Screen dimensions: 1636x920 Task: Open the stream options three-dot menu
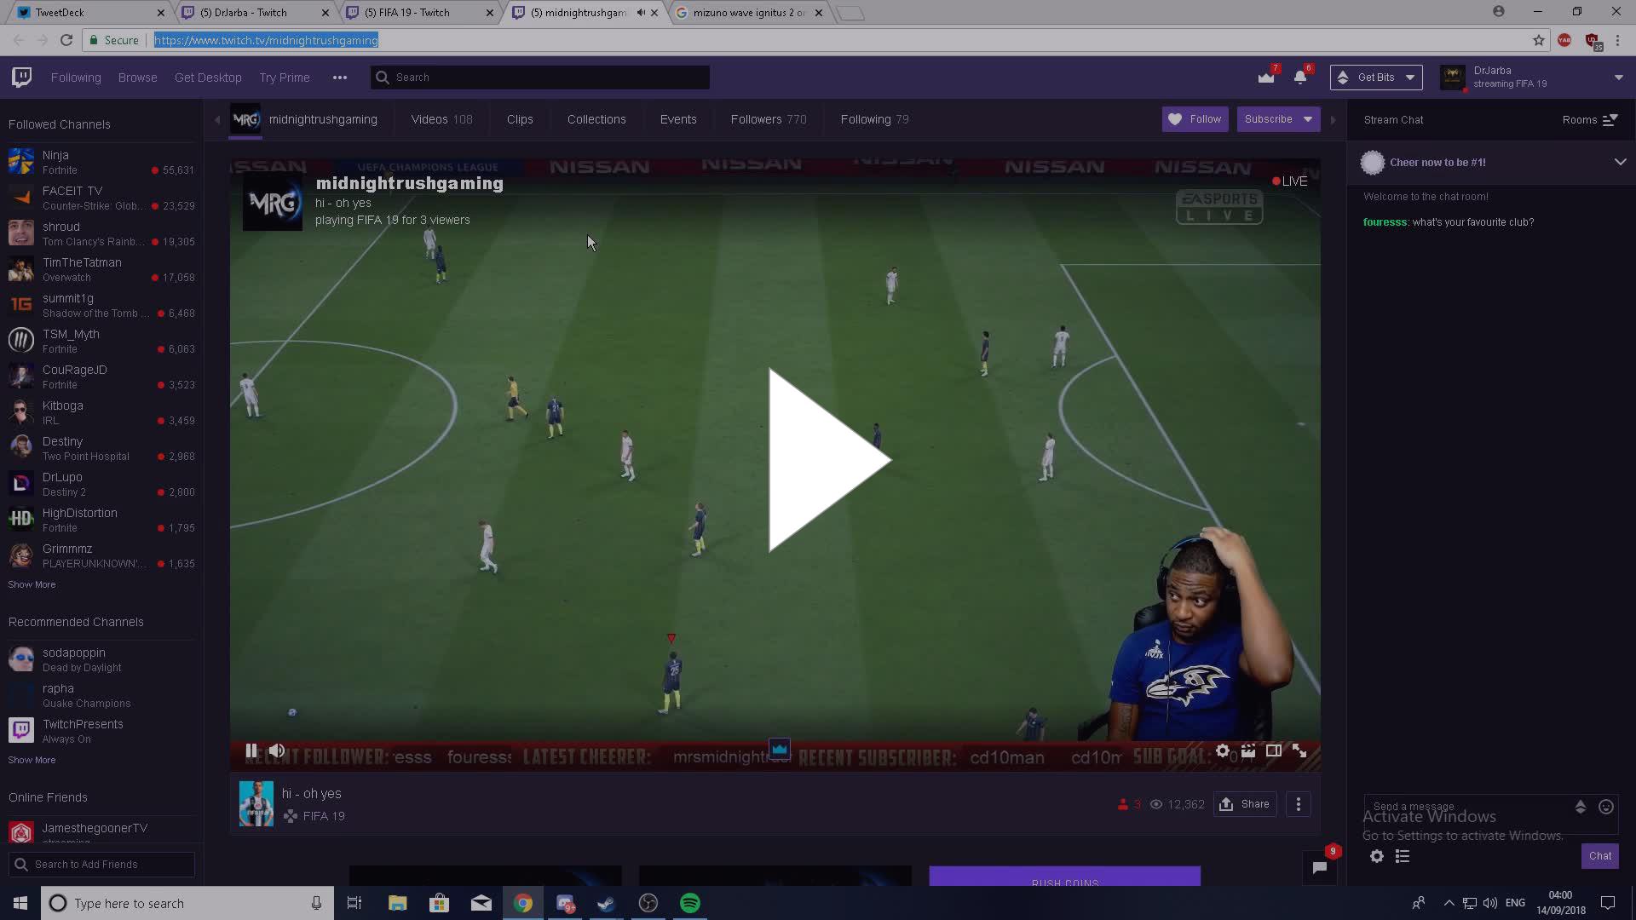coord(1299,804)
